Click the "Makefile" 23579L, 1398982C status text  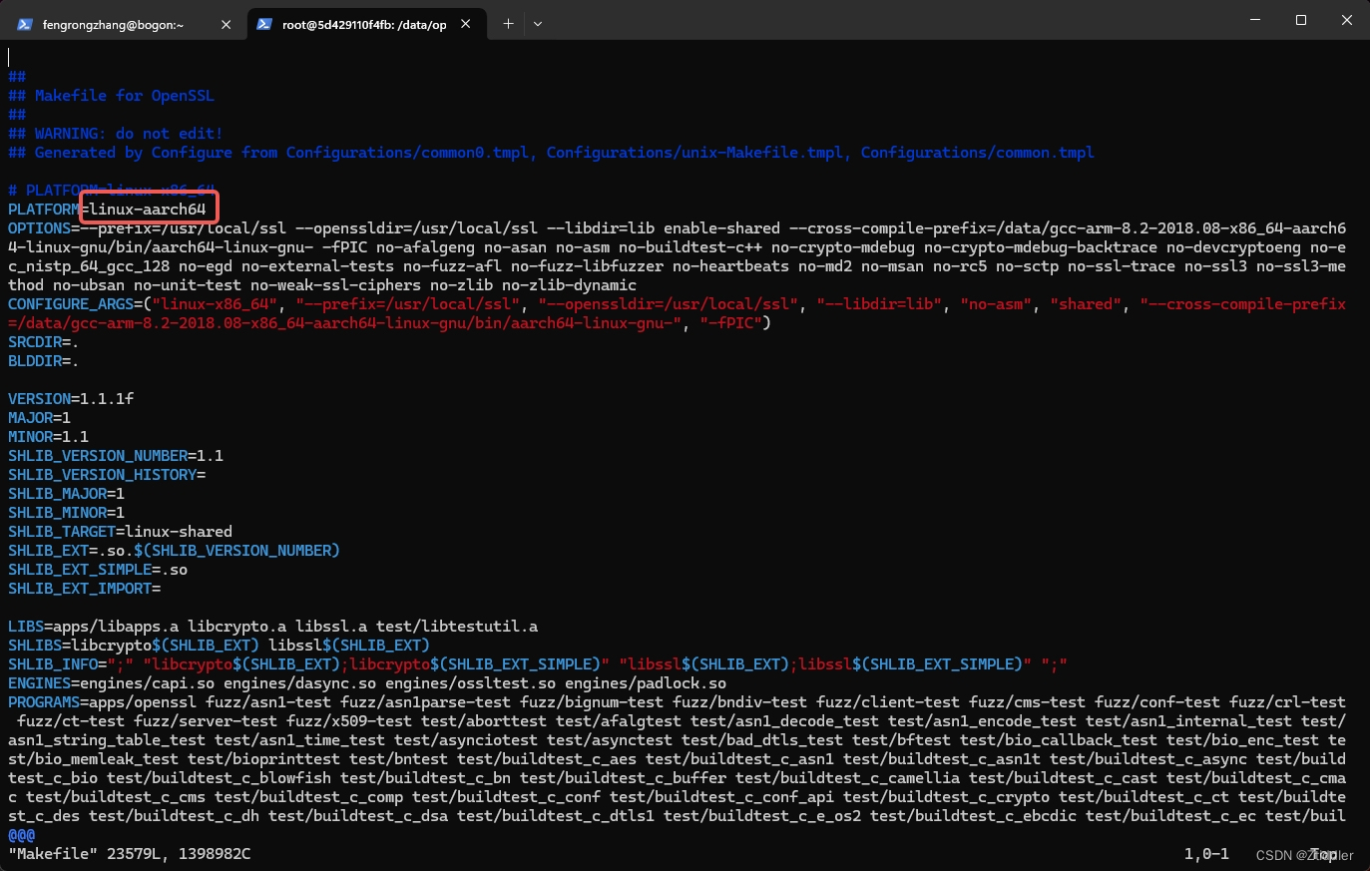tap(130, 854)
